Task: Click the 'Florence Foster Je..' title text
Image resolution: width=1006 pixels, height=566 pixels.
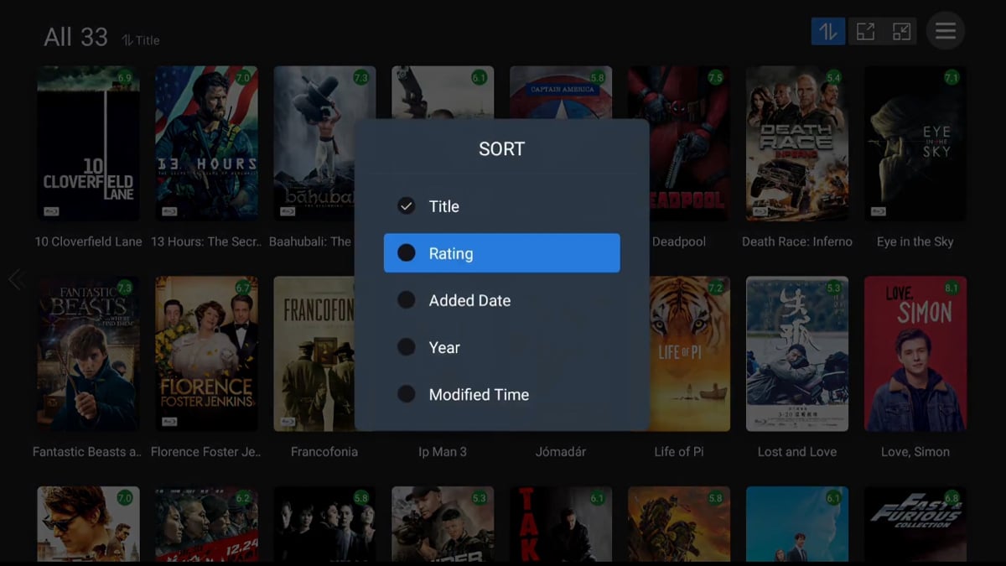Action: [x=206, y=451]
